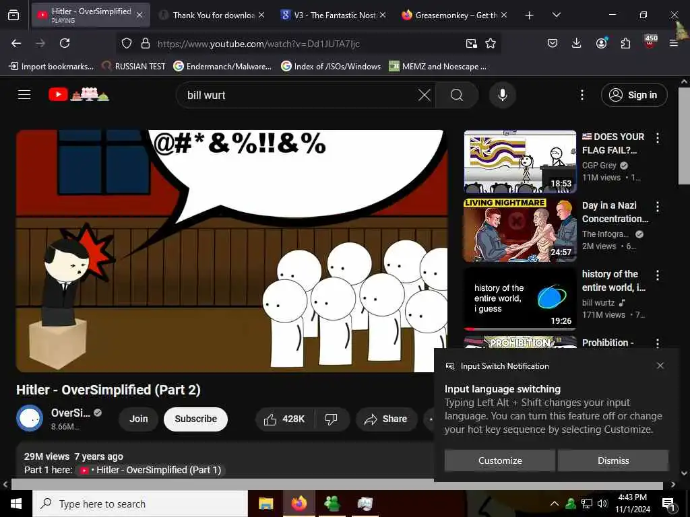Open Firefox View icon at tab bar start

(13, 15)
